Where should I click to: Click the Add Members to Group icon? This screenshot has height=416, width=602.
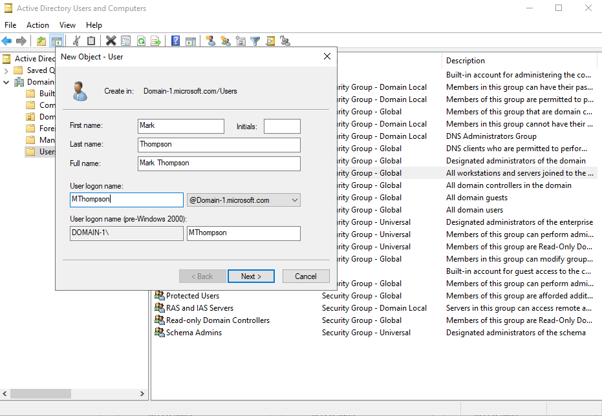click(285, 41)
